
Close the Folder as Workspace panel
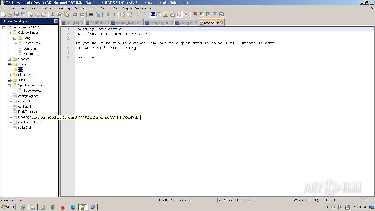pyautogui.click(x=56, y=21)
